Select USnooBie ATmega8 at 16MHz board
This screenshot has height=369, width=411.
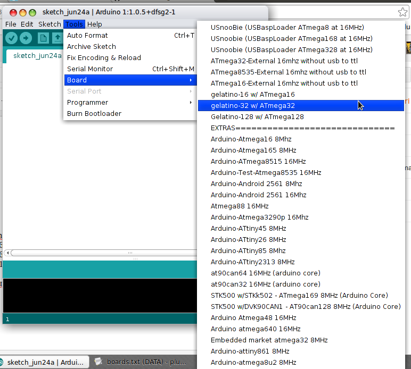(301, 28)
